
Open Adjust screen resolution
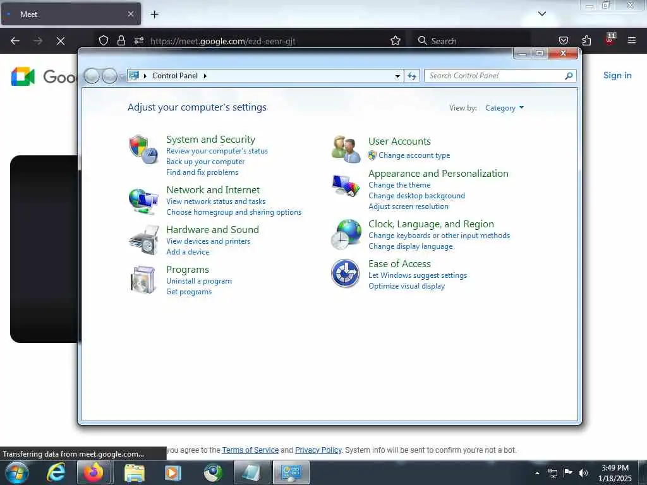pos(408,207)
